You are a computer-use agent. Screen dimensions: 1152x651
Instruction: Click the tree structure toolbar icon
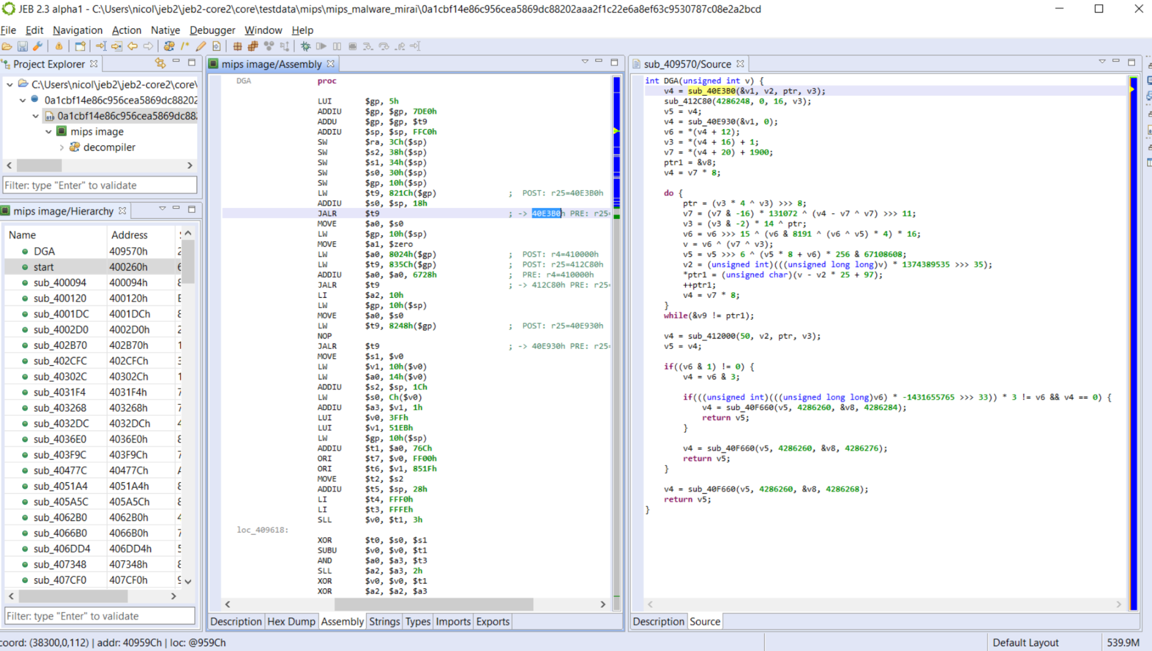point(285,46)
